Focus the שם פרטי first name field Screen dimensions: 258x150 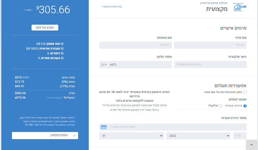point(210,45)
